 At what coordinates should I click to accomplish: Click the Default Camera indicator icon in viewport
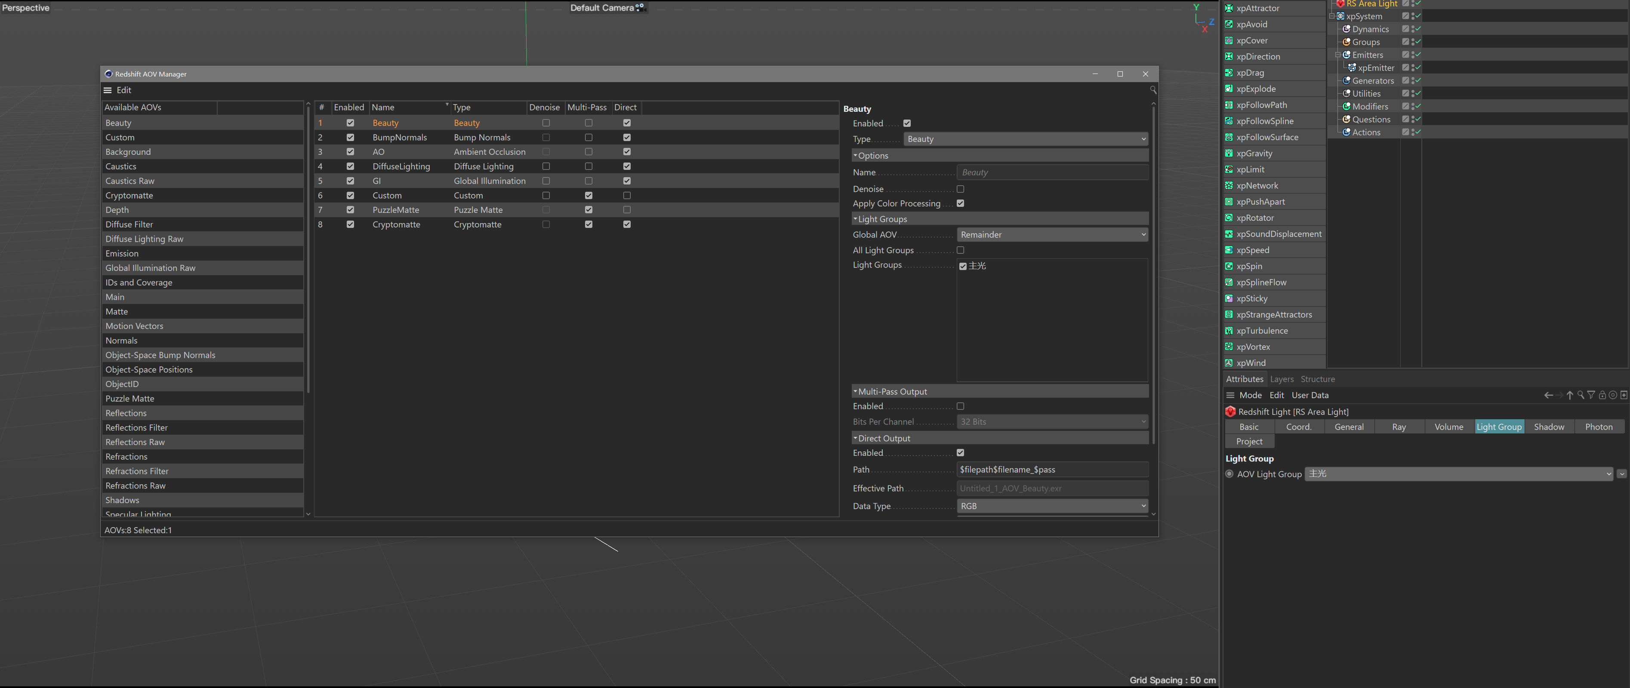pyautogui.click(x=640, y=8)
